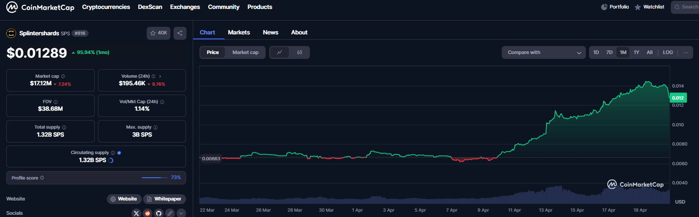Open the chain-link social icon
The height and width of the screenshot is (217, 699).
(x=170, y=213)
